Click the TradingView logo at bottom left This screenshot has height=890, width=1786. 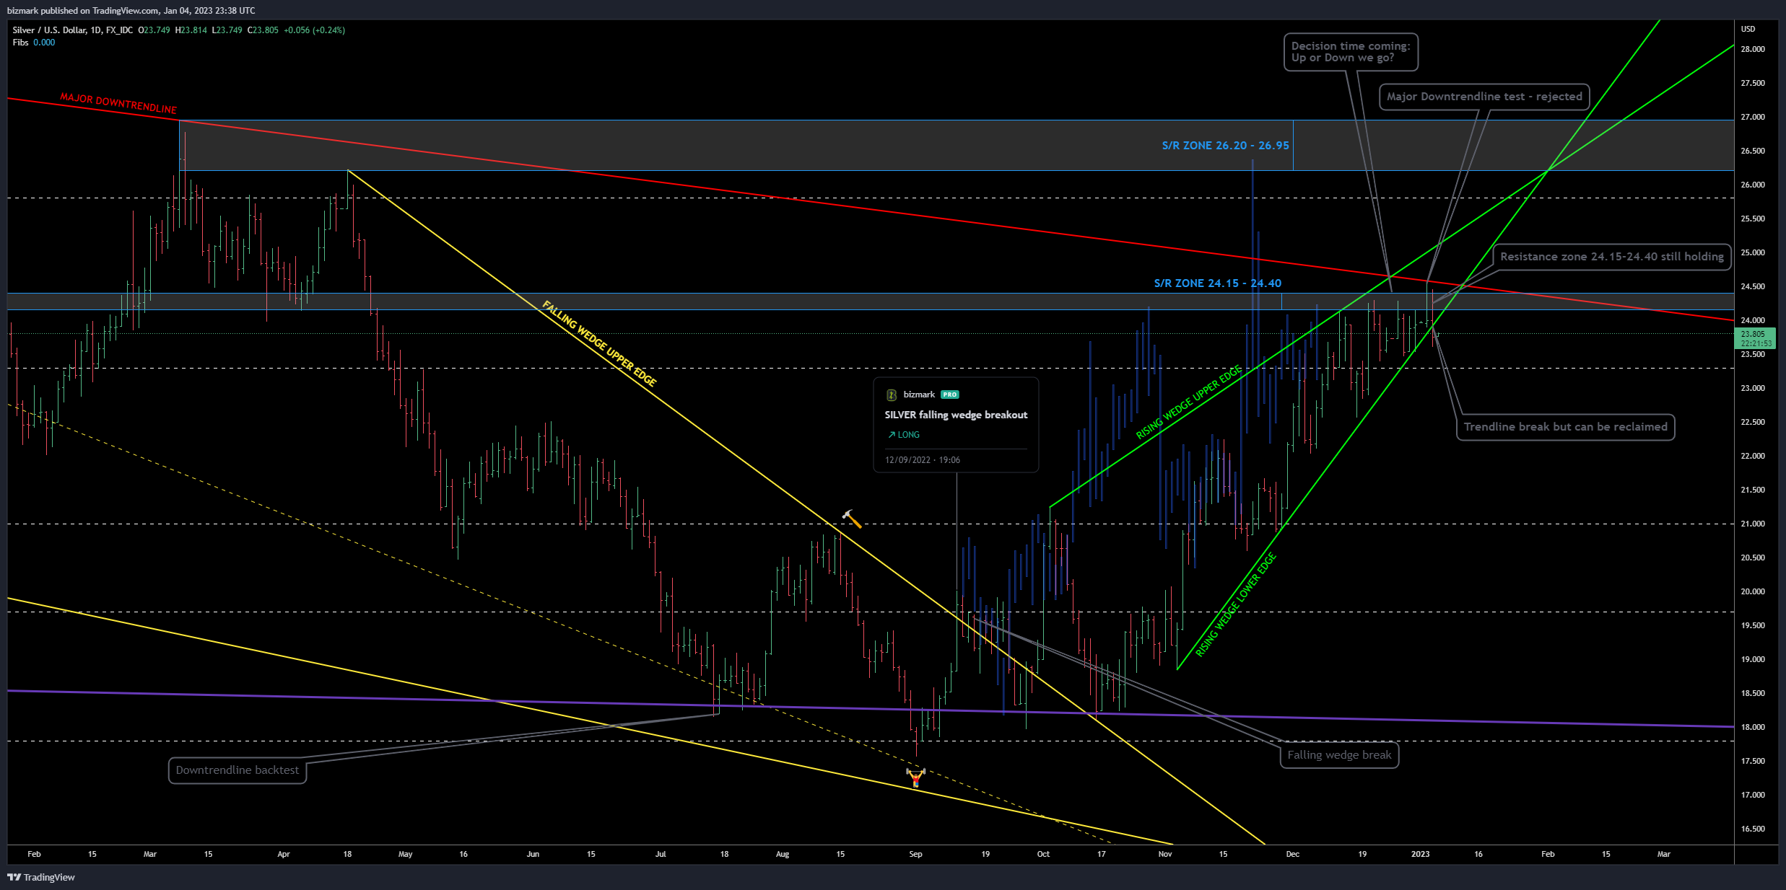point(41,877)
